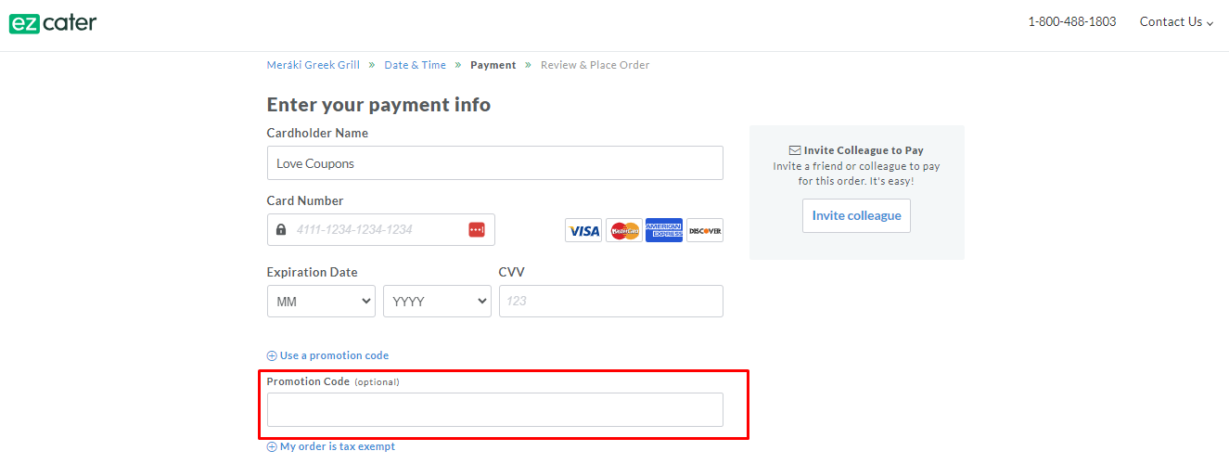Click the American Express logo
The image size is (1229, 464).
click(664, 230)
